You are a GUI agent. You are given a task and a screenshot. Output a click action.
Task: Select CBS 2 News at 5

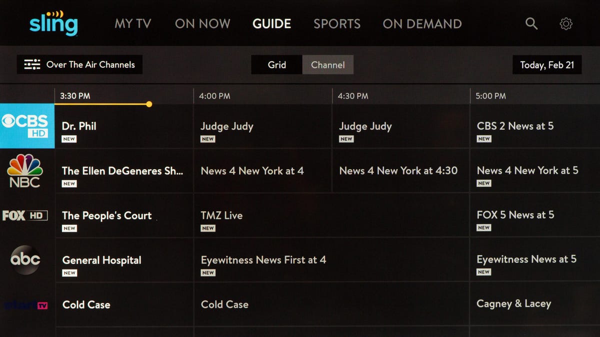535,126
